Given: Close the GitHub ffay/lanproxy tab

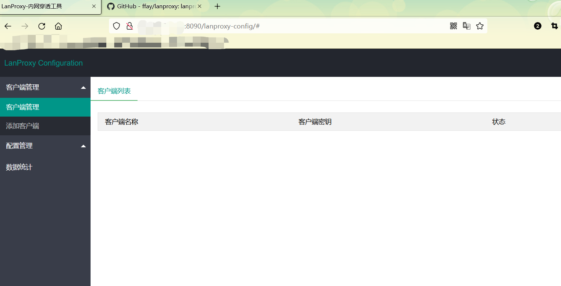Looking at the screenshot, I should click(x=200, y=6).
